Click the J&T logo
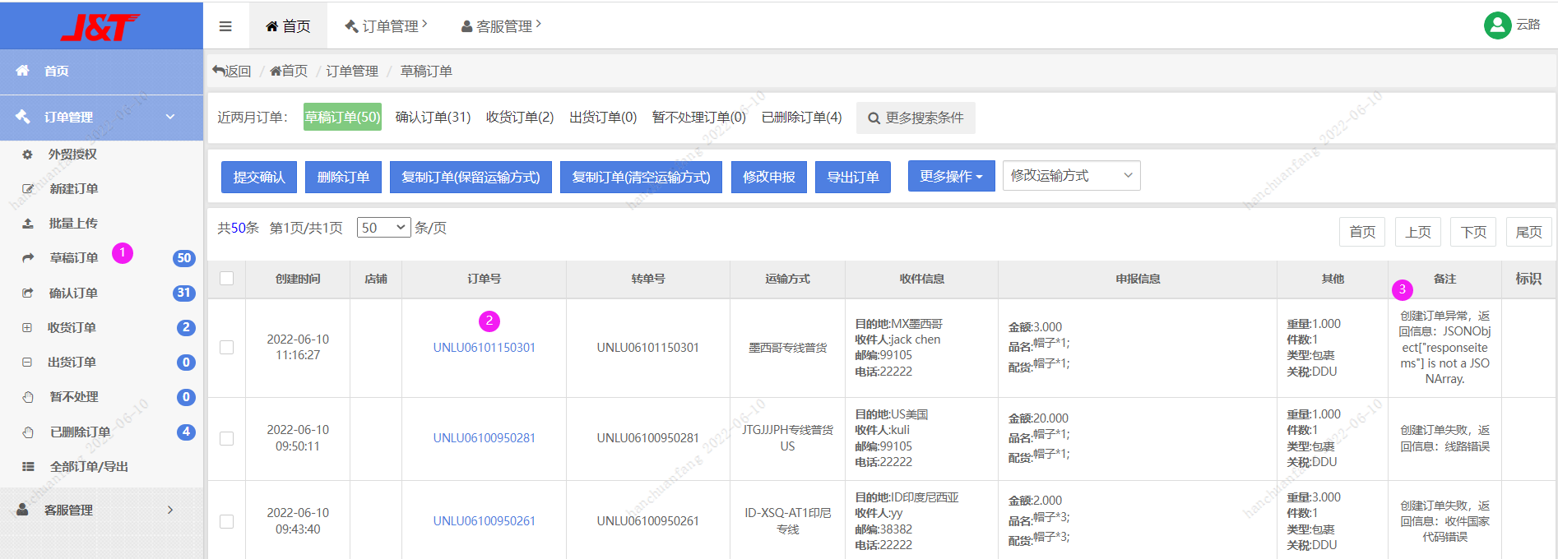The image size is (1558, 559). pyautogui.click(x=100, y=27)
